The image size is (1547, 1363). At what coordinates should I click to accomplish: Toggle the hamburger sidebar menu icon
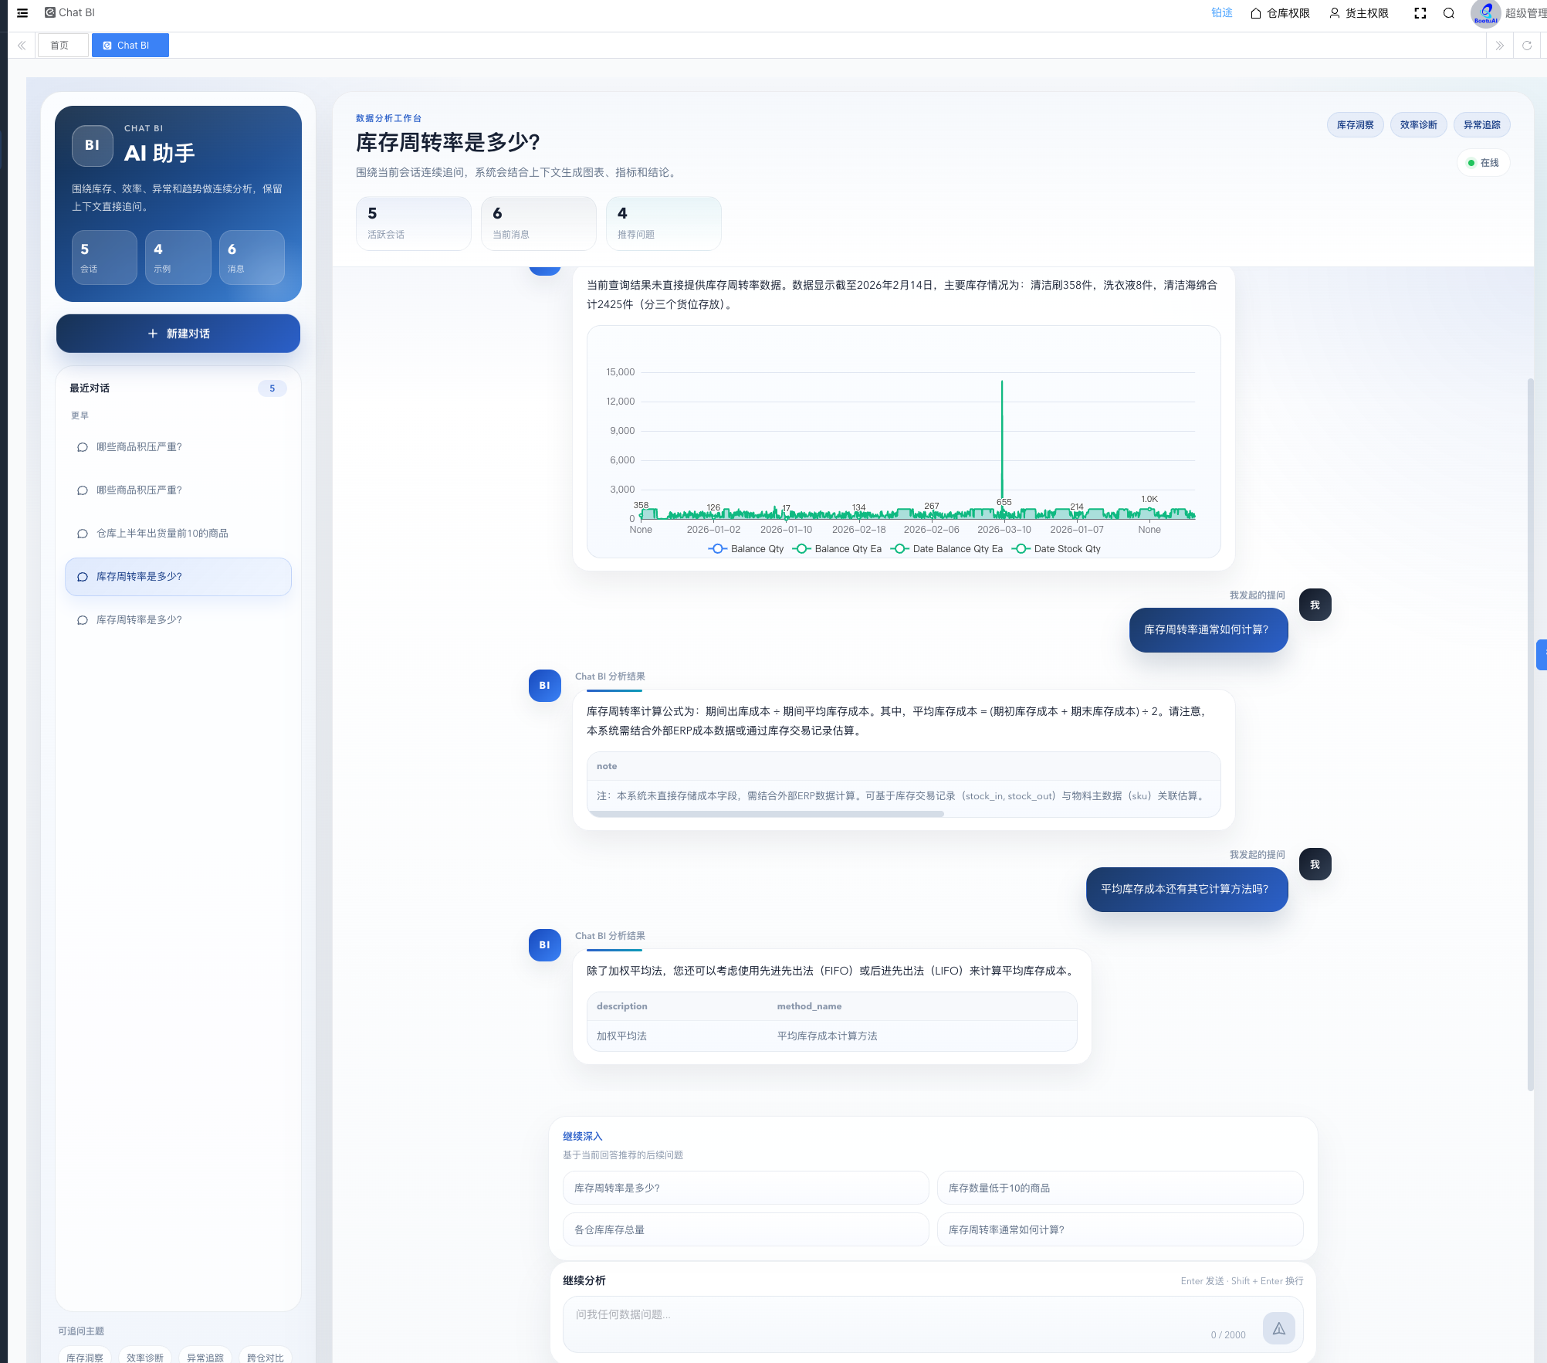coord(22,12)
